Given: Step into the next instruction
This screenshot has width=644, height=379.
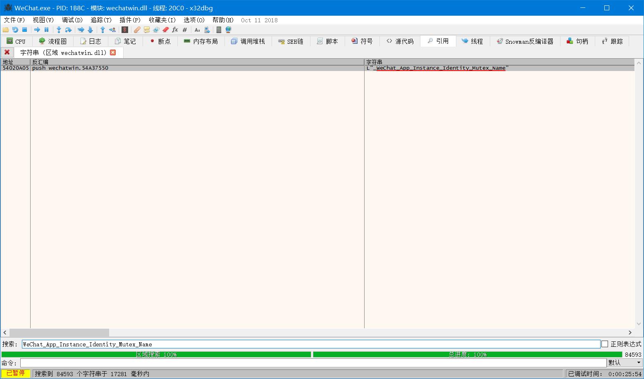Looking at the screenshot, I should [59, 30].
